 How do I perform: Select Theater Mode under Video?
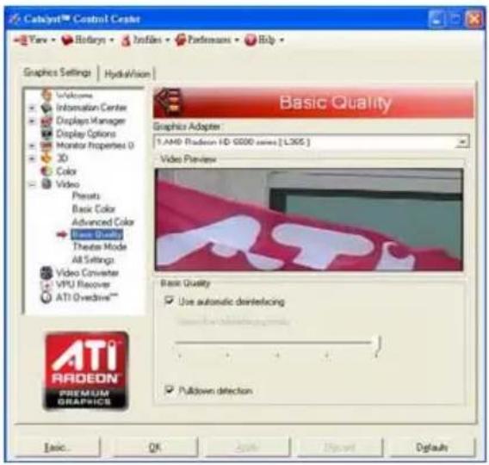[100, 246]
